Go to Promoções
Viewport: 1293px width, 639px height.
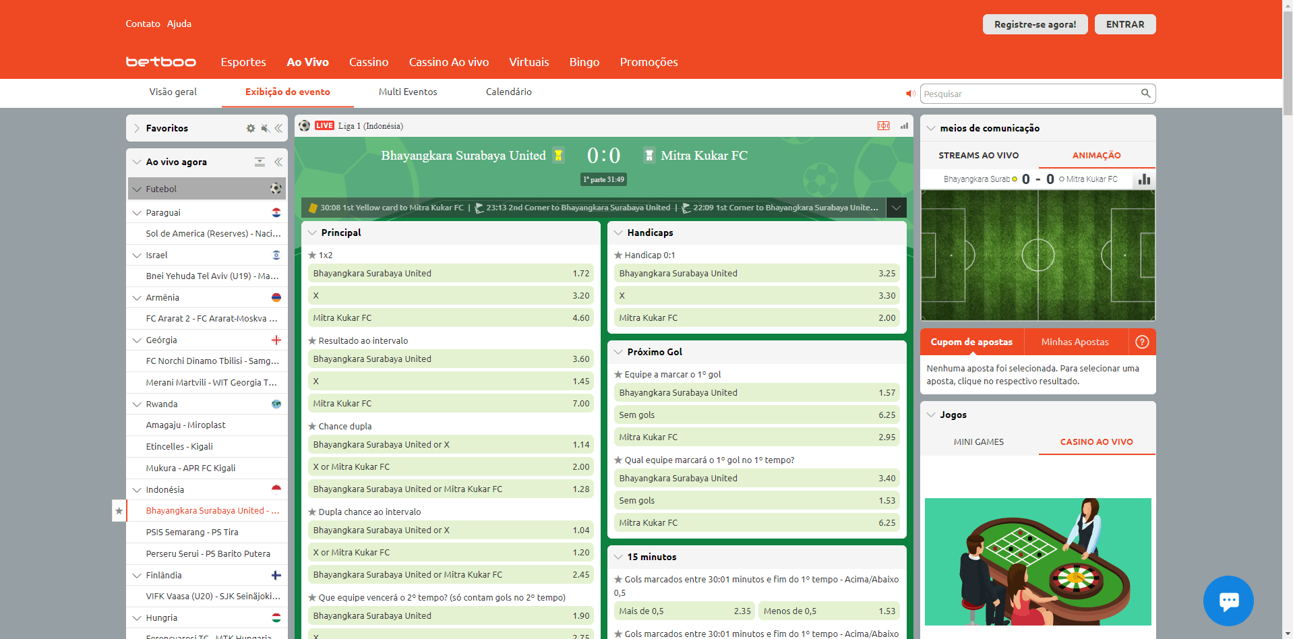tap(649, 62)
